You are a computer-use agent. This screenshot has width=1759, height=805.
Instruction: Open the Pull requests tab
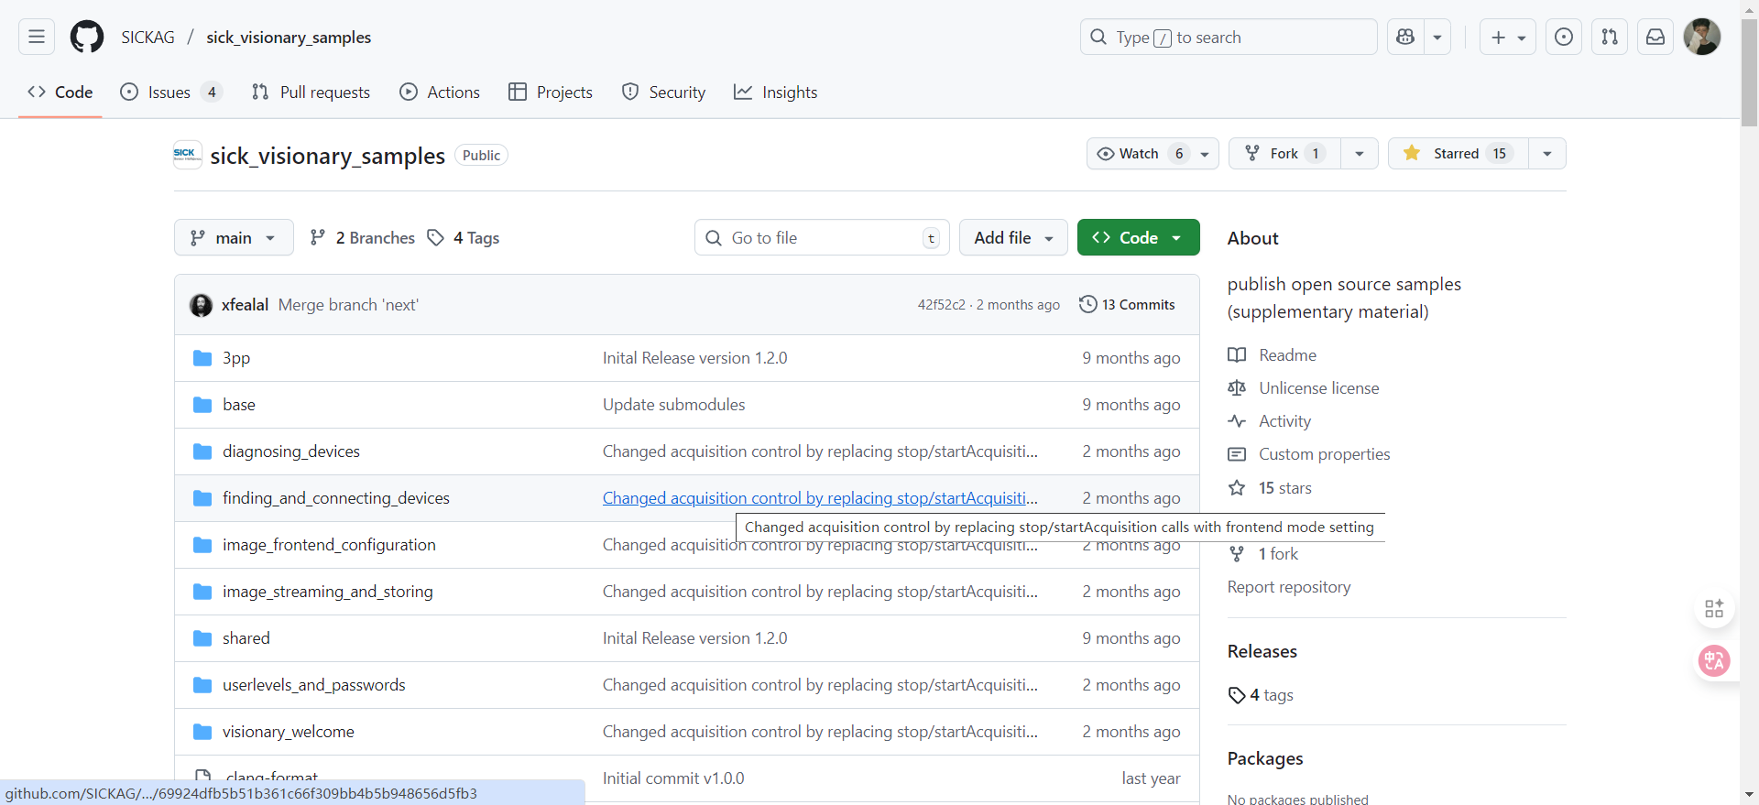[311, 92]
